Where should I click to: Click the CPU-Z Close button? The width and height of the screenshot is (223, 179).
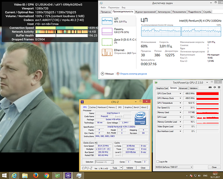tap(143, 168)
